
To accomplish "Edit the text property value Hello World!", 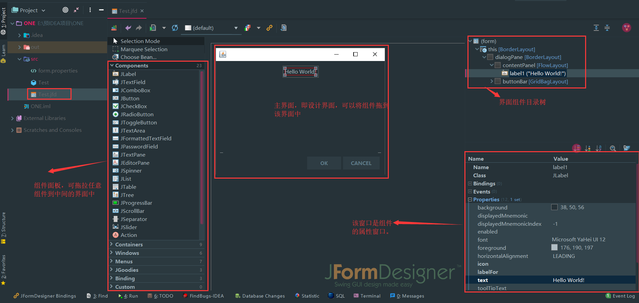I will (593, 280).
